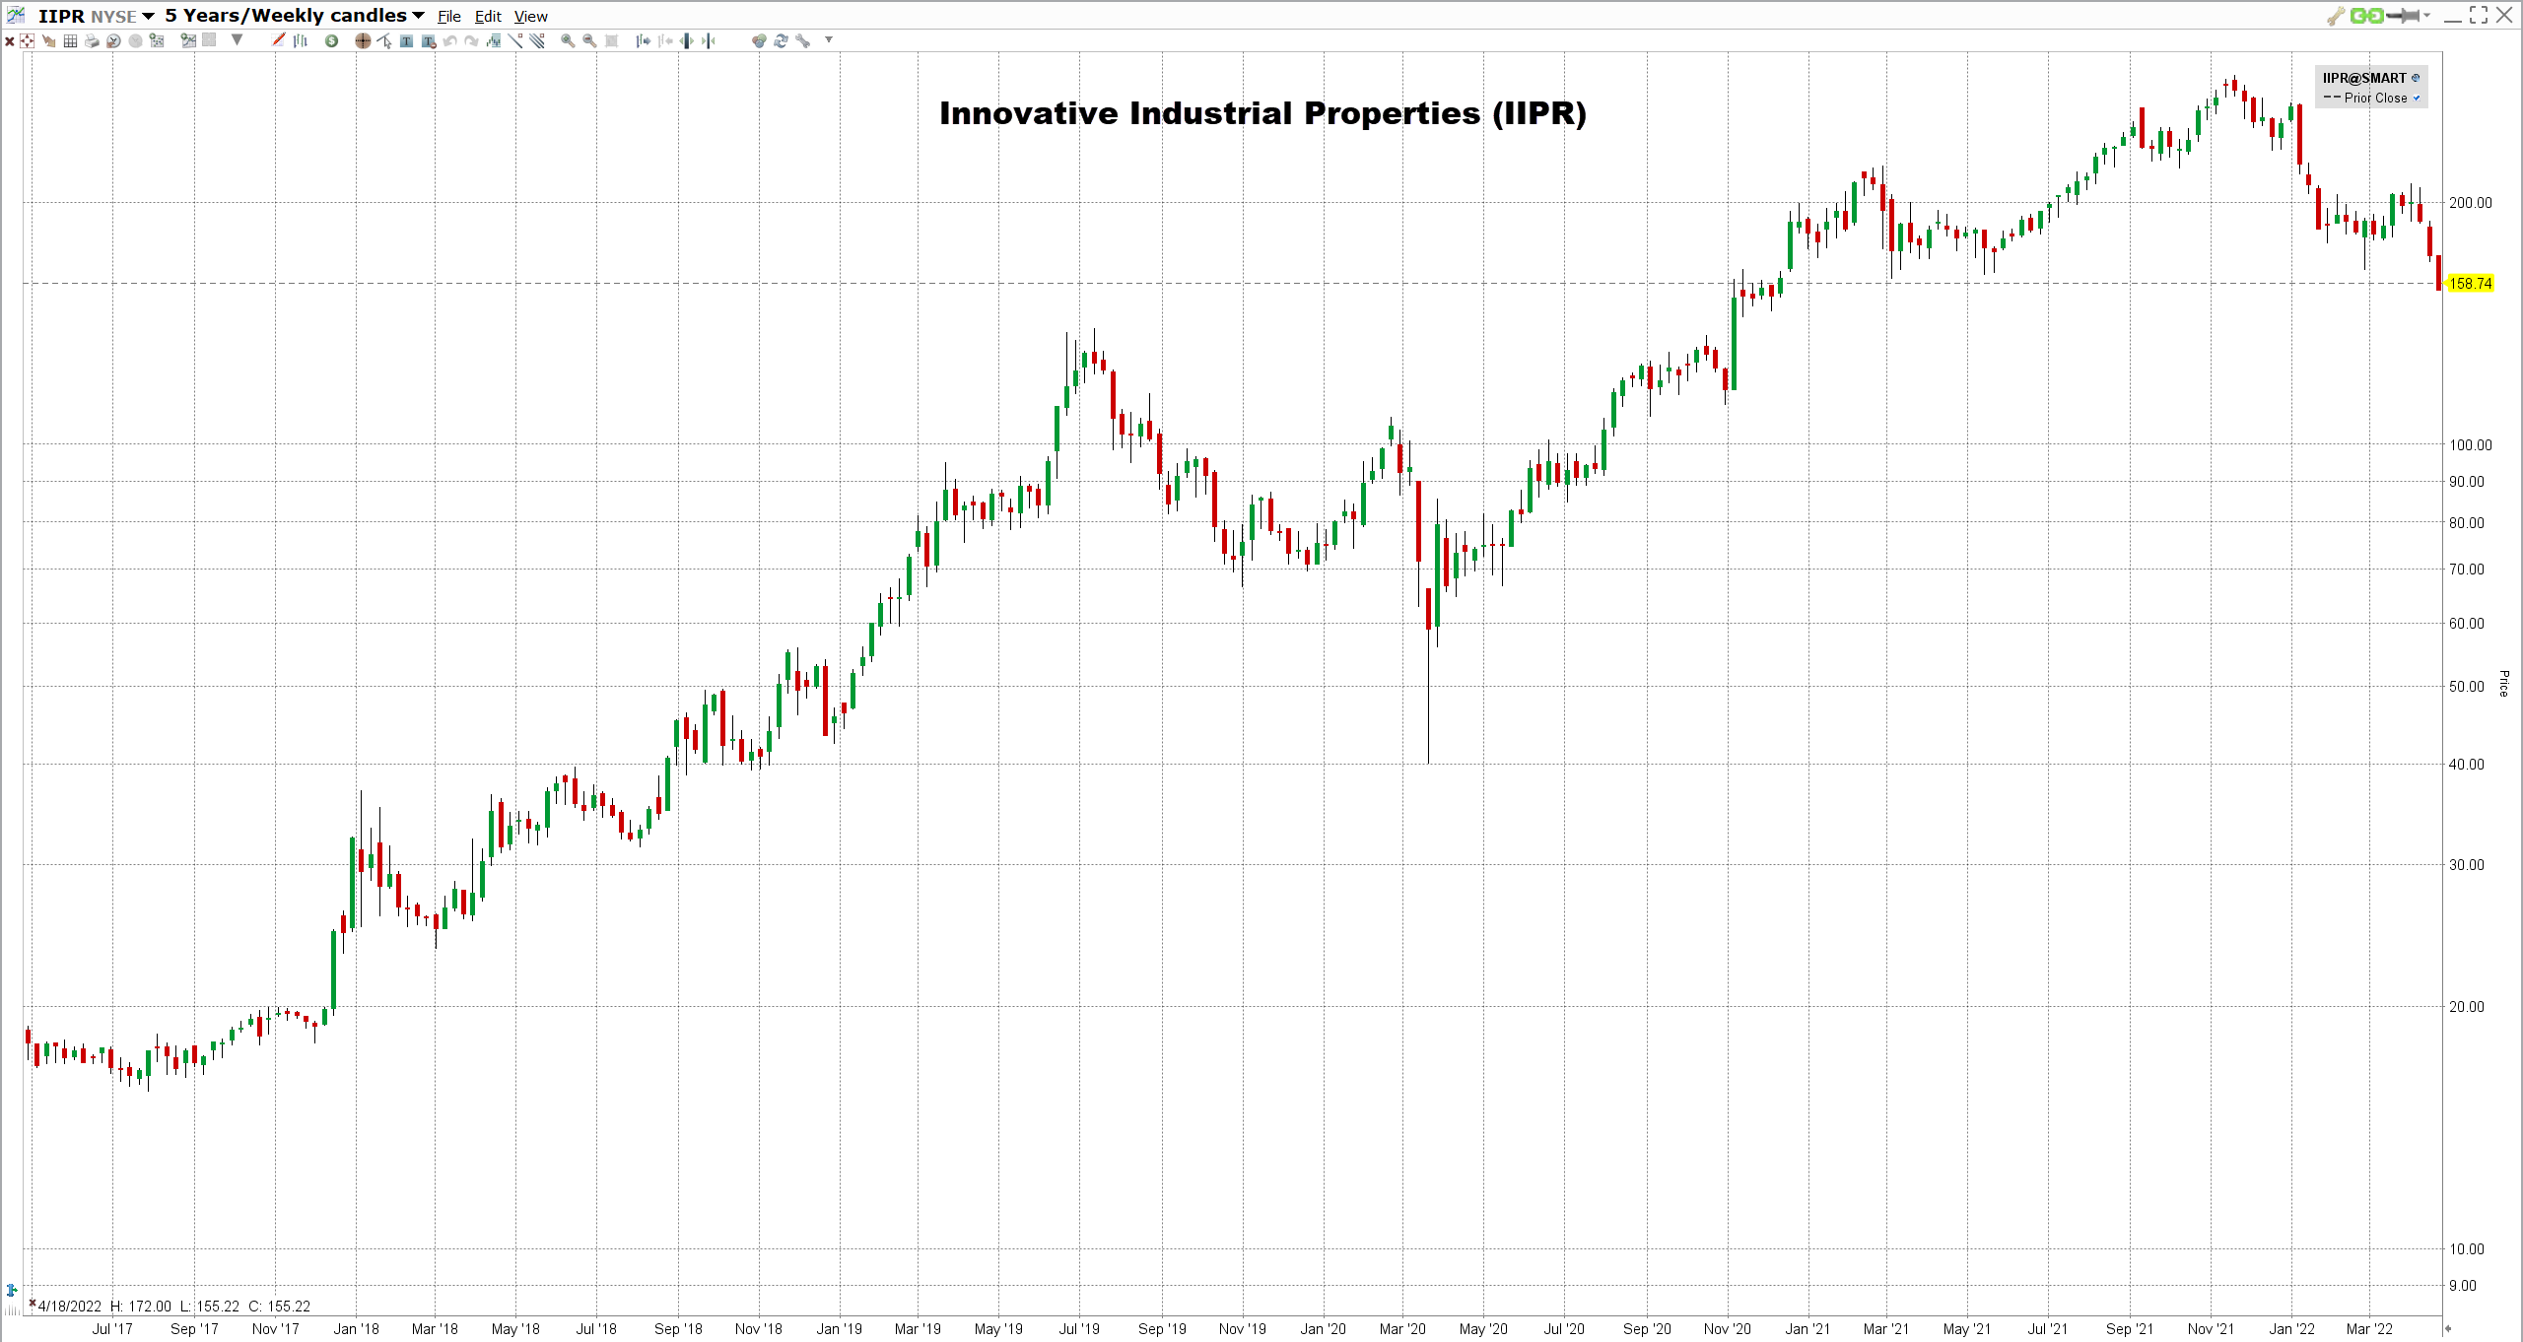Click the Mar '20 time axis label
This screenshot has width=2523, height=1342.
[1402, 1328]
